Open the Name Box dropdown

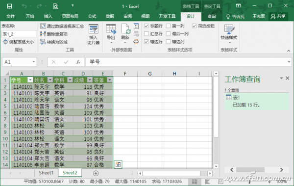(x=33, y=62)
